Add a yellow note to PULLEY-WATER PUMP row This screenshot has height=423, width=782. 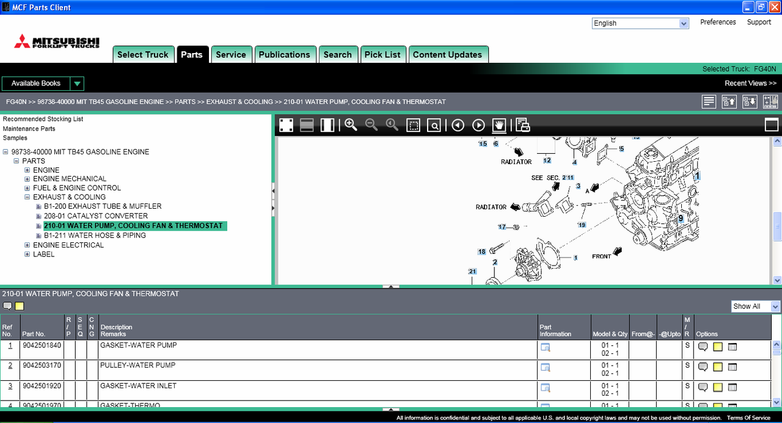(718, 367)
